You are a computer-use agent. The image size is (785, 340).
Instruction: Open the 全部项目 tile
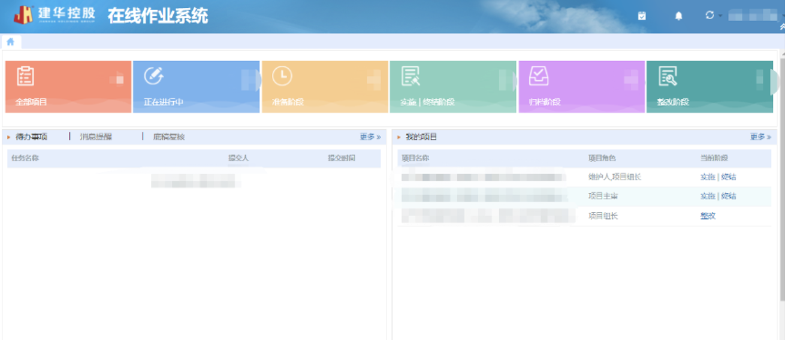click(x=68, y=87)
